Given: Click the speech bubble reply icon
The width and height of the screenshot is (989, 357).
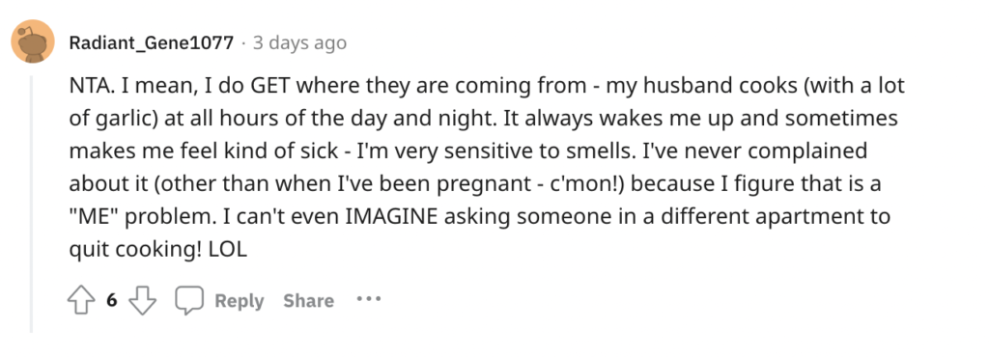Looking at the screenshot, I should point(189,301).
